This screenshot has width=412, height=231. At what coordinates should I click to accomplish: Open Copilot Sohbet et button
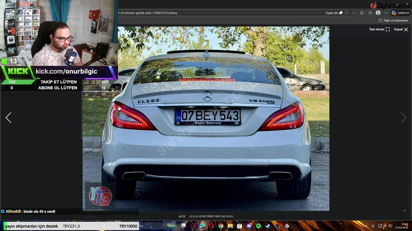400,13
